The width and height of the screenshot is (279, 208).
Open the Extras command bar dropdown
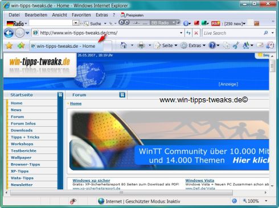click(193, 45)
